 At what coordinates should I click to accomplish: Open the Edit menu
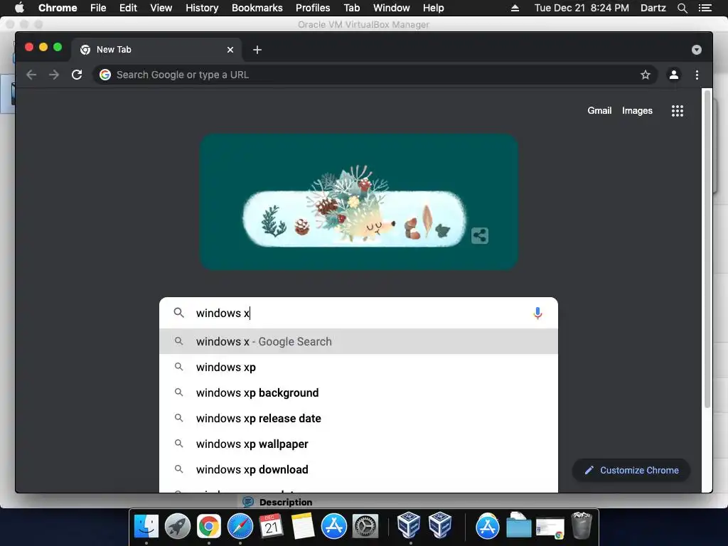(128, 8)
